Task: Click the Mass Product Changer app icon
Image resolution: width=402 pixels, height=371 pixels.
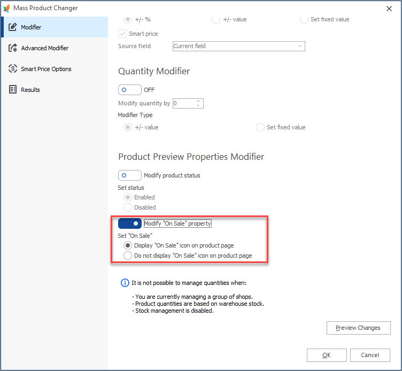Action: pyautogui.click(x=7, y=8)
